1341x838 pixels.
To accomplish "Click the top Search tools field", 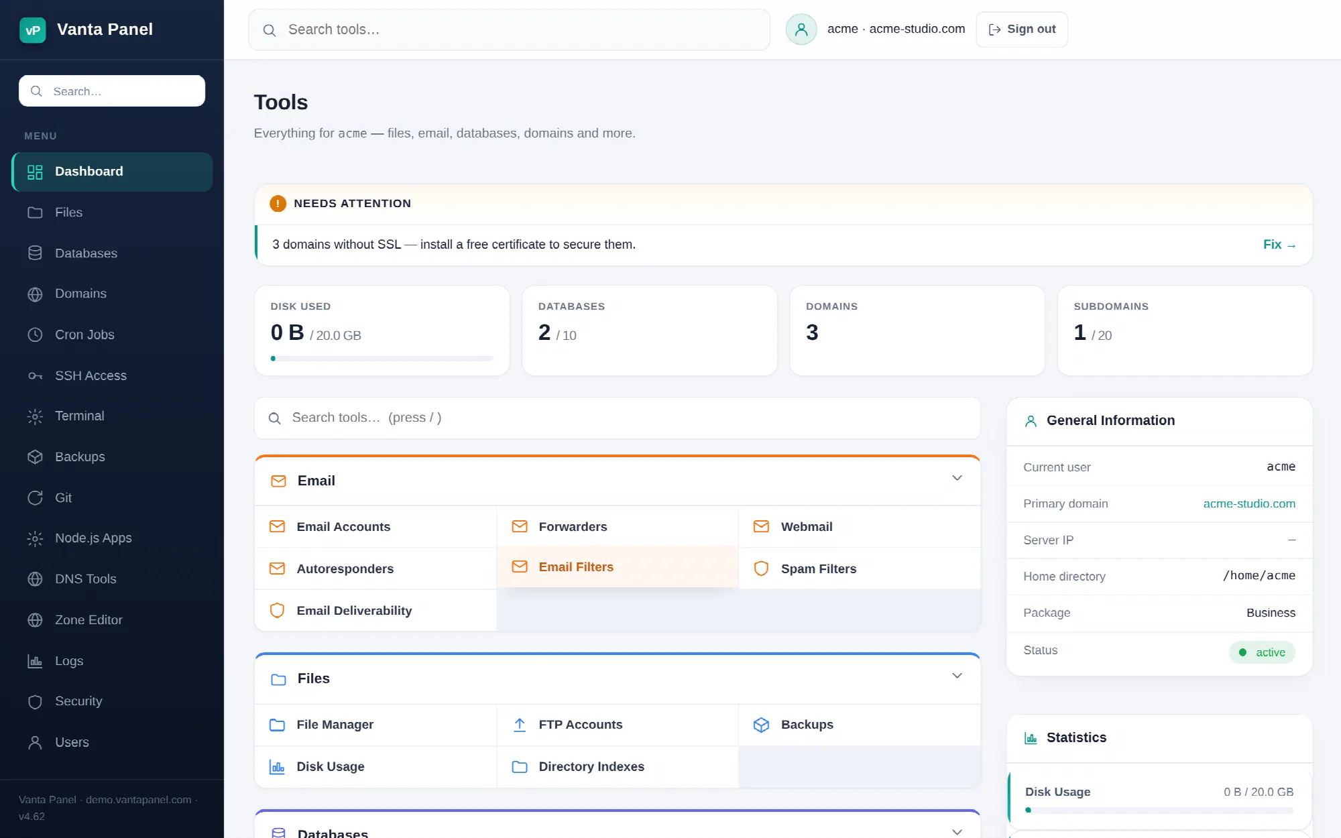I will (510, 29).
